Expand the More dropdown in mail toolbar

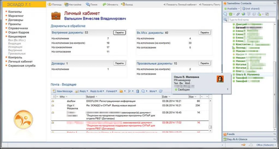click(153, 91)
